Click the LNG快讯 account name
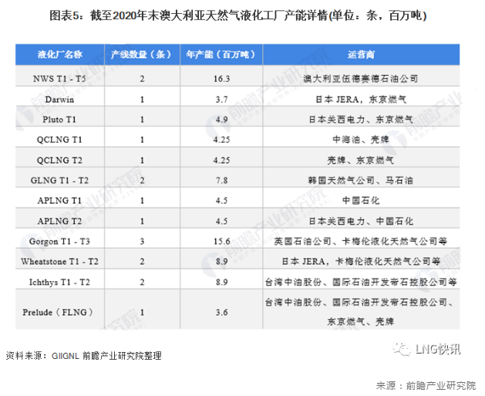Screen dimensions: 485x396 click(438, 349)
